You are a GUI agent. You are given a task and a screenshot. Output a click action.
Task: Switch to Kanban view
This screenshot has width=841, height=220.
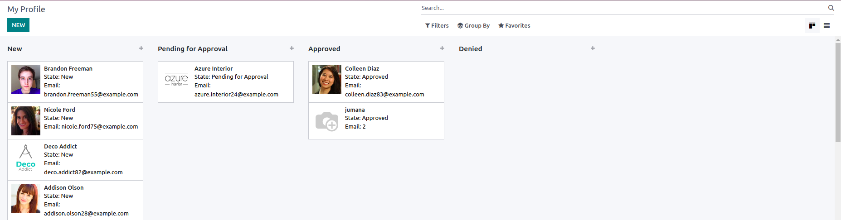click(812, 26)
